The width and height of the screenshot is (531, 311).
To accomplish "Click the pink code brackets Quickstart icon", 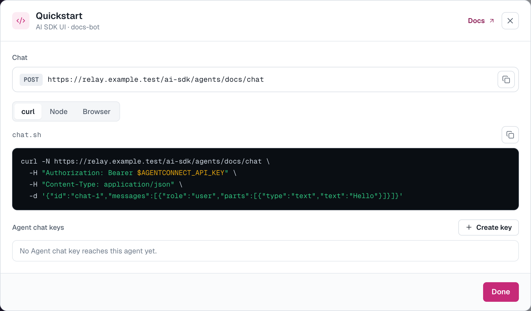I will 21,21.
